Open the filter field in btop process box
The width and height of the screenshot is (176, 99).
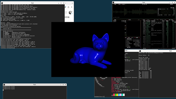tap(148, 20)
